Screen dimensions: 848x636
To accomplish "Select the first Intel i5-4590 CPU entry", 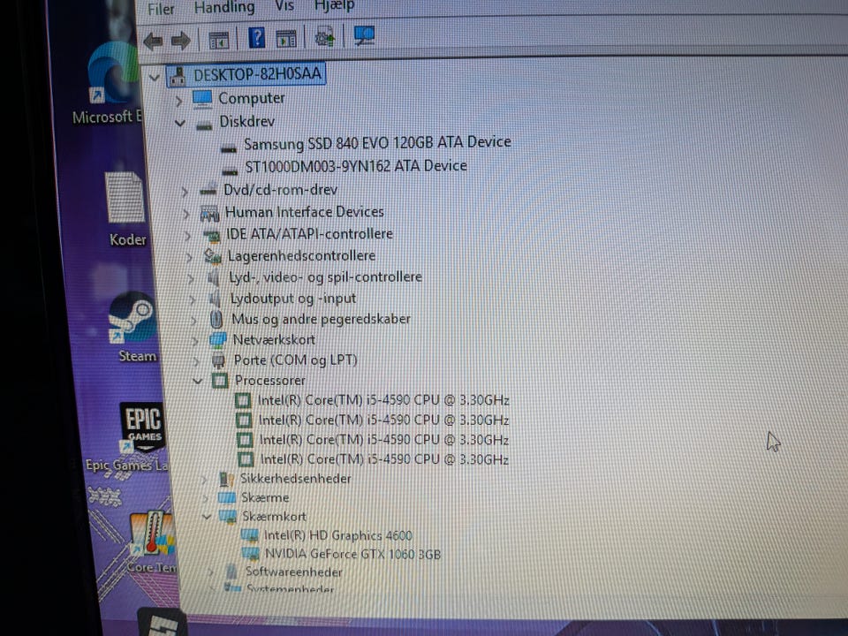I will [383, 400].
